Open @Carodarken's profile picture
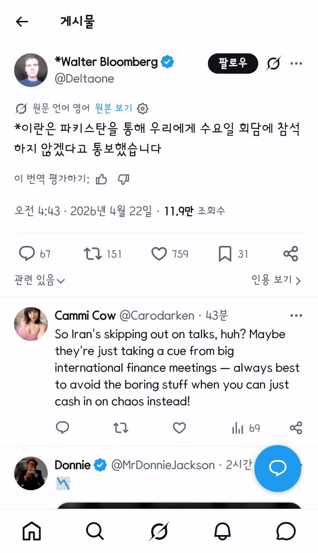The image size is (318, 553). 31,323
